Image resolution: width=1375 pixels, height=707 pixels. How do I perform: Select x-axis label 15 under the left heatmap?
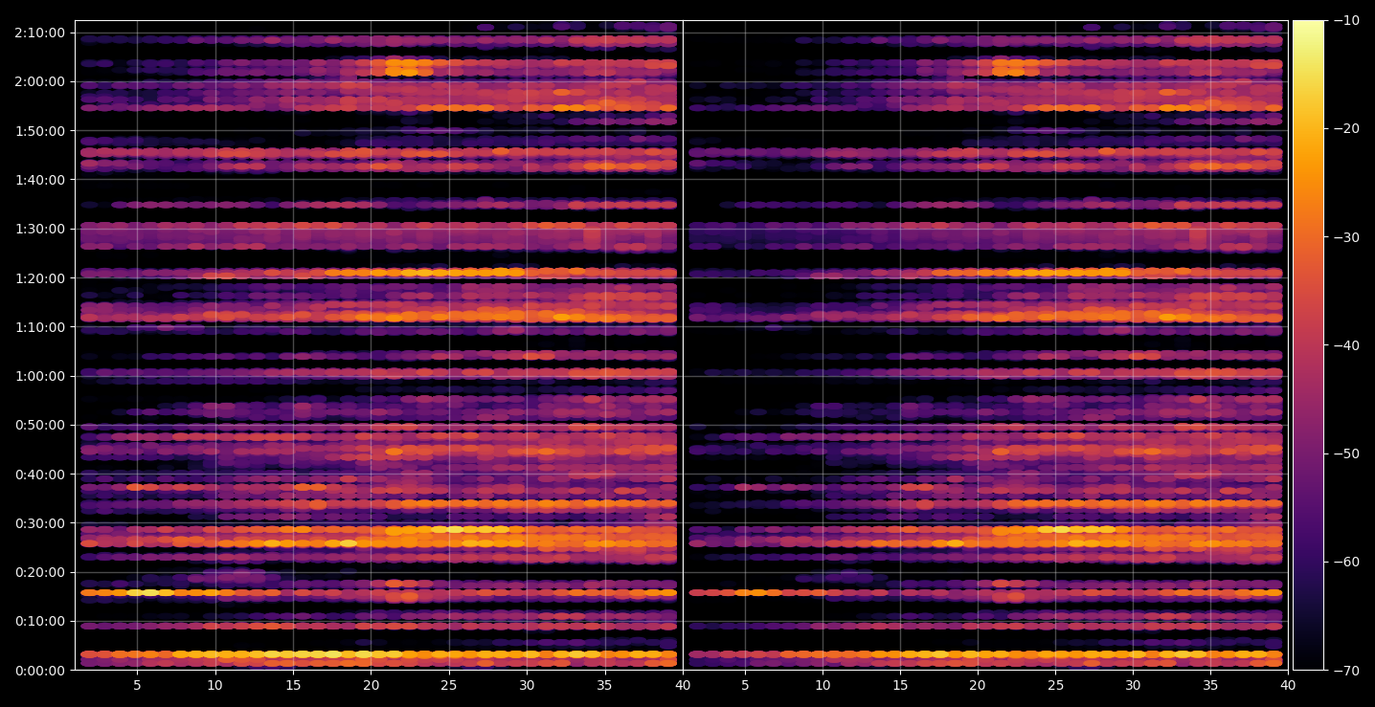tap(293, 686)
